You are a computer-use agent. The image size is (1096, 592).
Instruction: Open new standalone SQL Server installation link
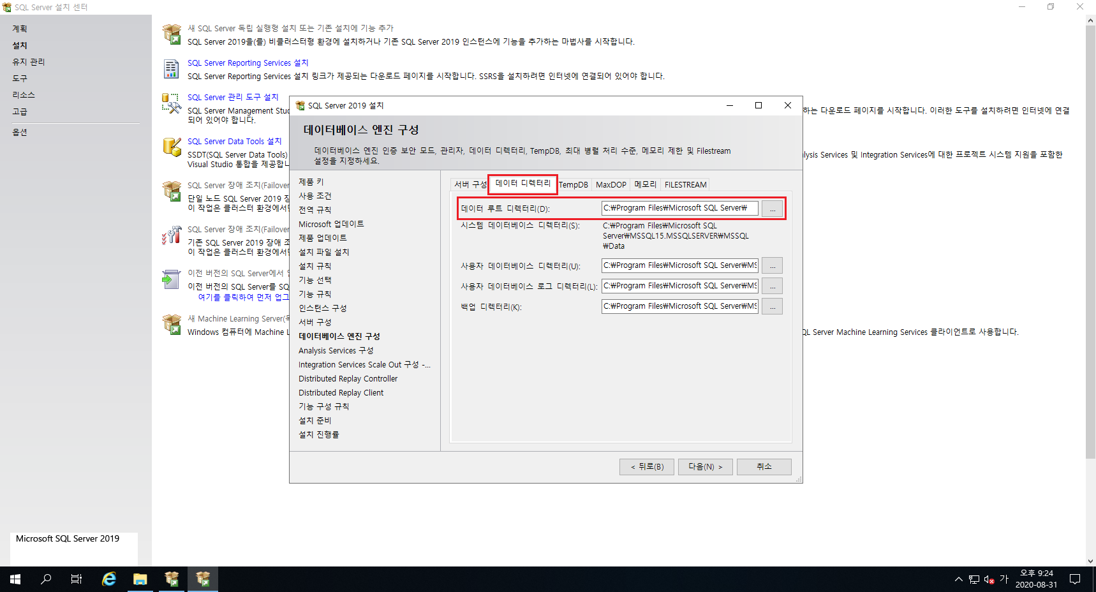point(290,28)
